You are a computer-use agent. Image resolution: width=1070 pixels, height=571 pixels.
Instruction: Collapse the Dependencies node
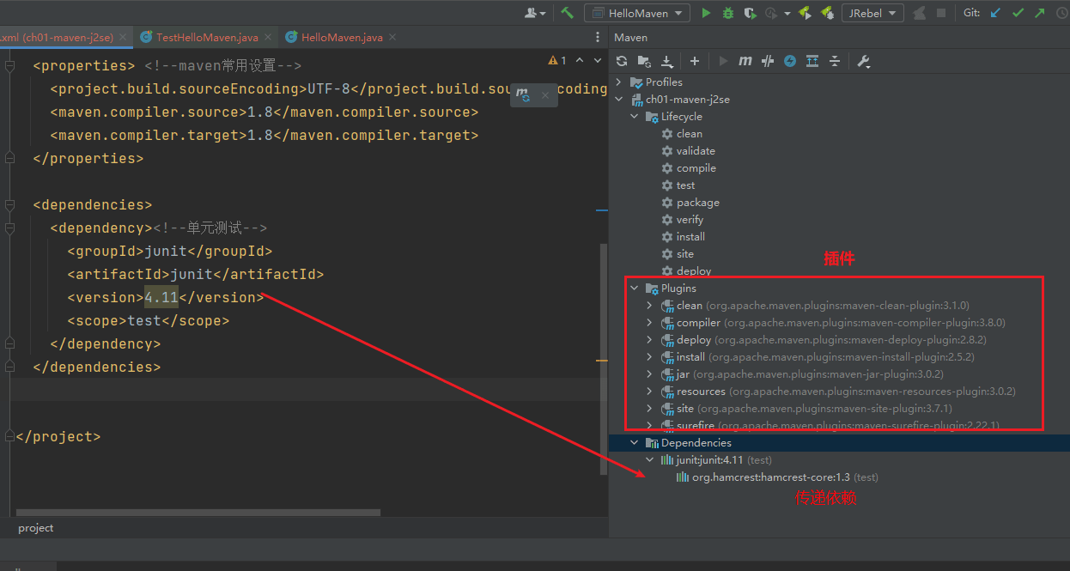(x=634, y=443)
